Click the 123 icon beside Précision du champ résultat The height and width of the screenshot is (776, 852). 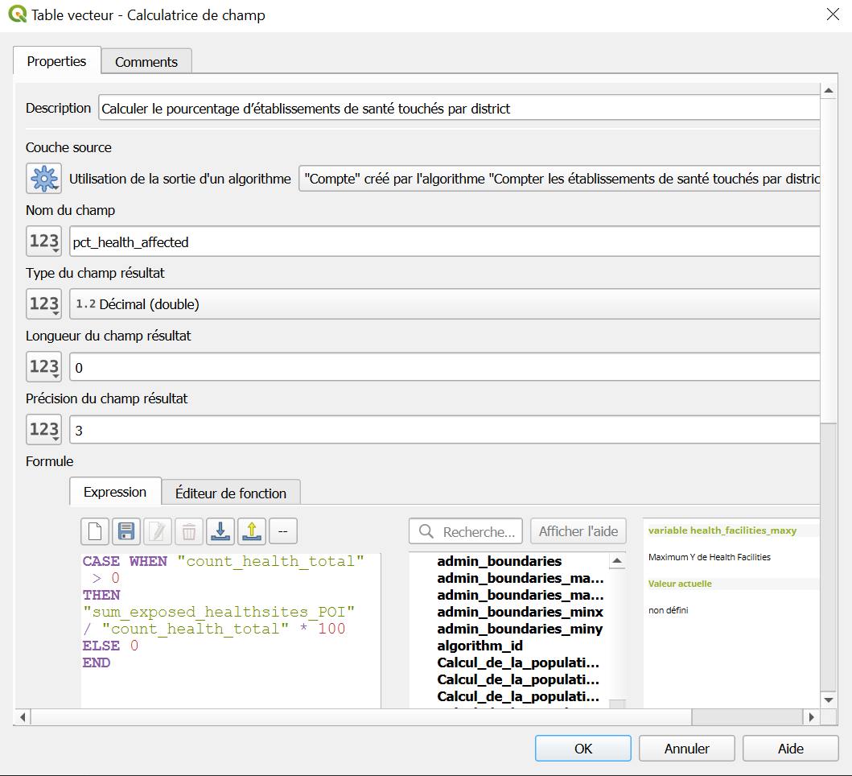click(x=43, y=430)
